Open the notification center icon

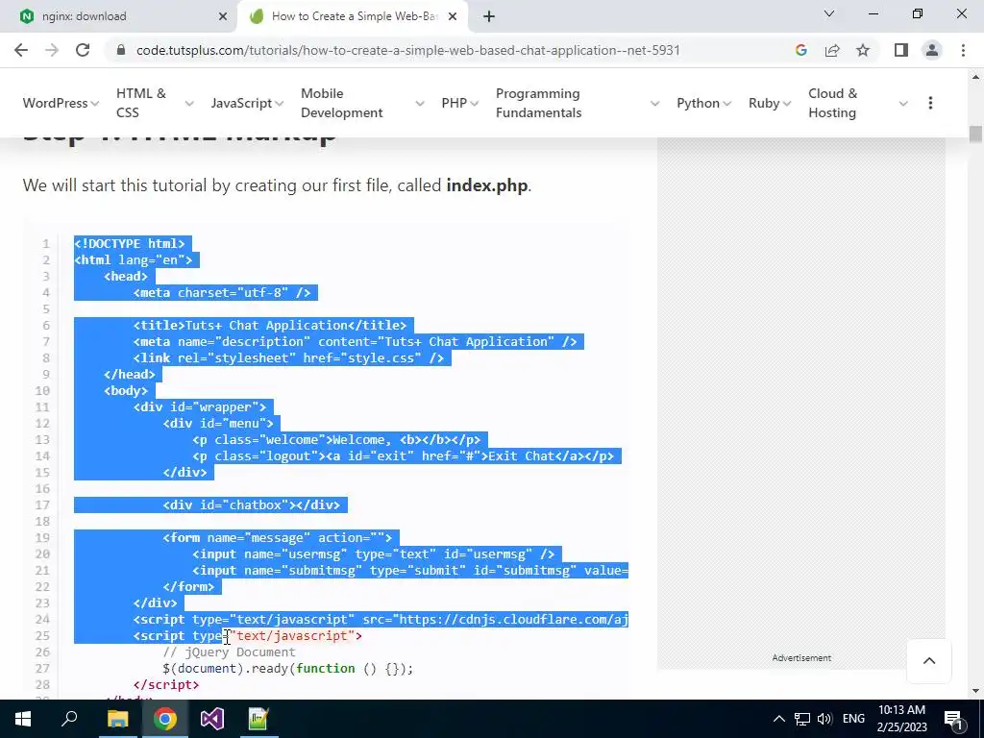tap(954, 719)
